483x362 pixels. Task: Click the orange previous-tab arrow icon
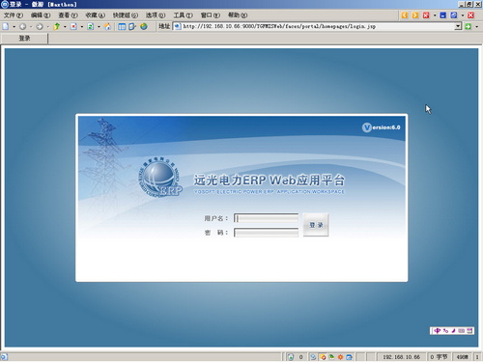(x=405, y=15)
